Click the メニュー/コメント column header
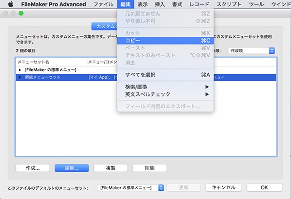 point(103,62)
